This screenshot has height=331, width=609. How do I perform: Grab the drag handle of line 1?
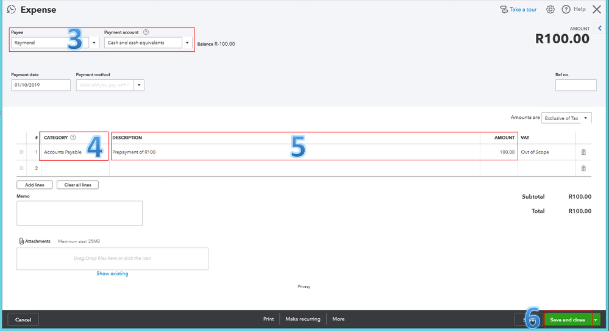(x=21, y=152)
